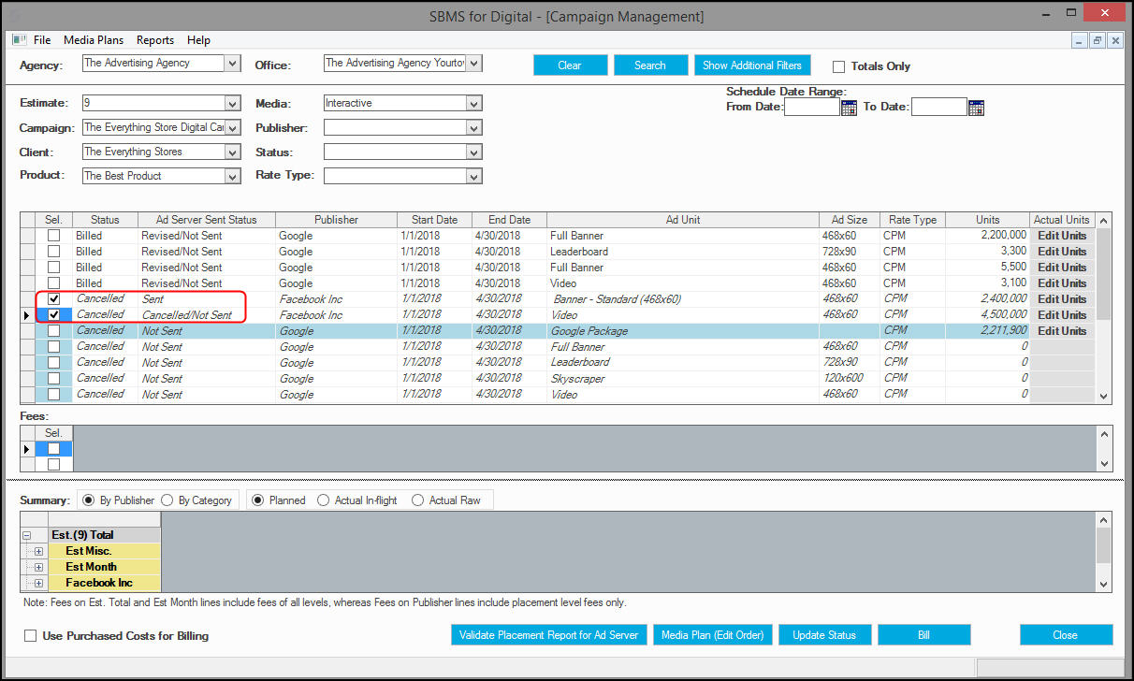Click Validate Placement Report for Ad Server
Image resolution: width=1134 pixels, height=681 pixels.
click(x=548, y=635)
